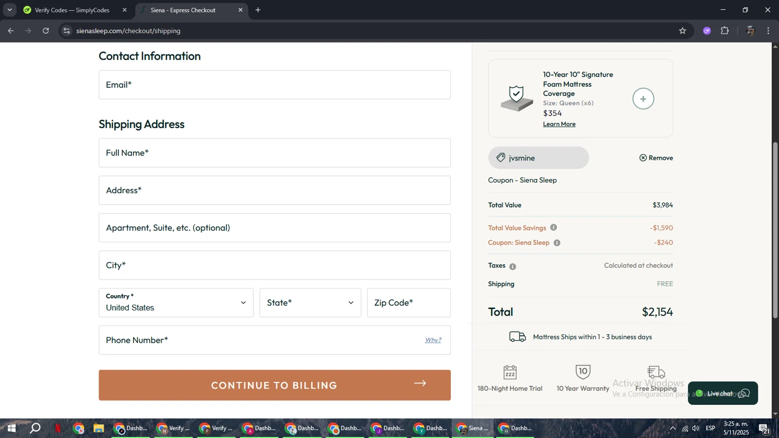Viewport: 779px width, 438px height.
Task: Remove the jvsmine coupon
Action: coord(656,158)
